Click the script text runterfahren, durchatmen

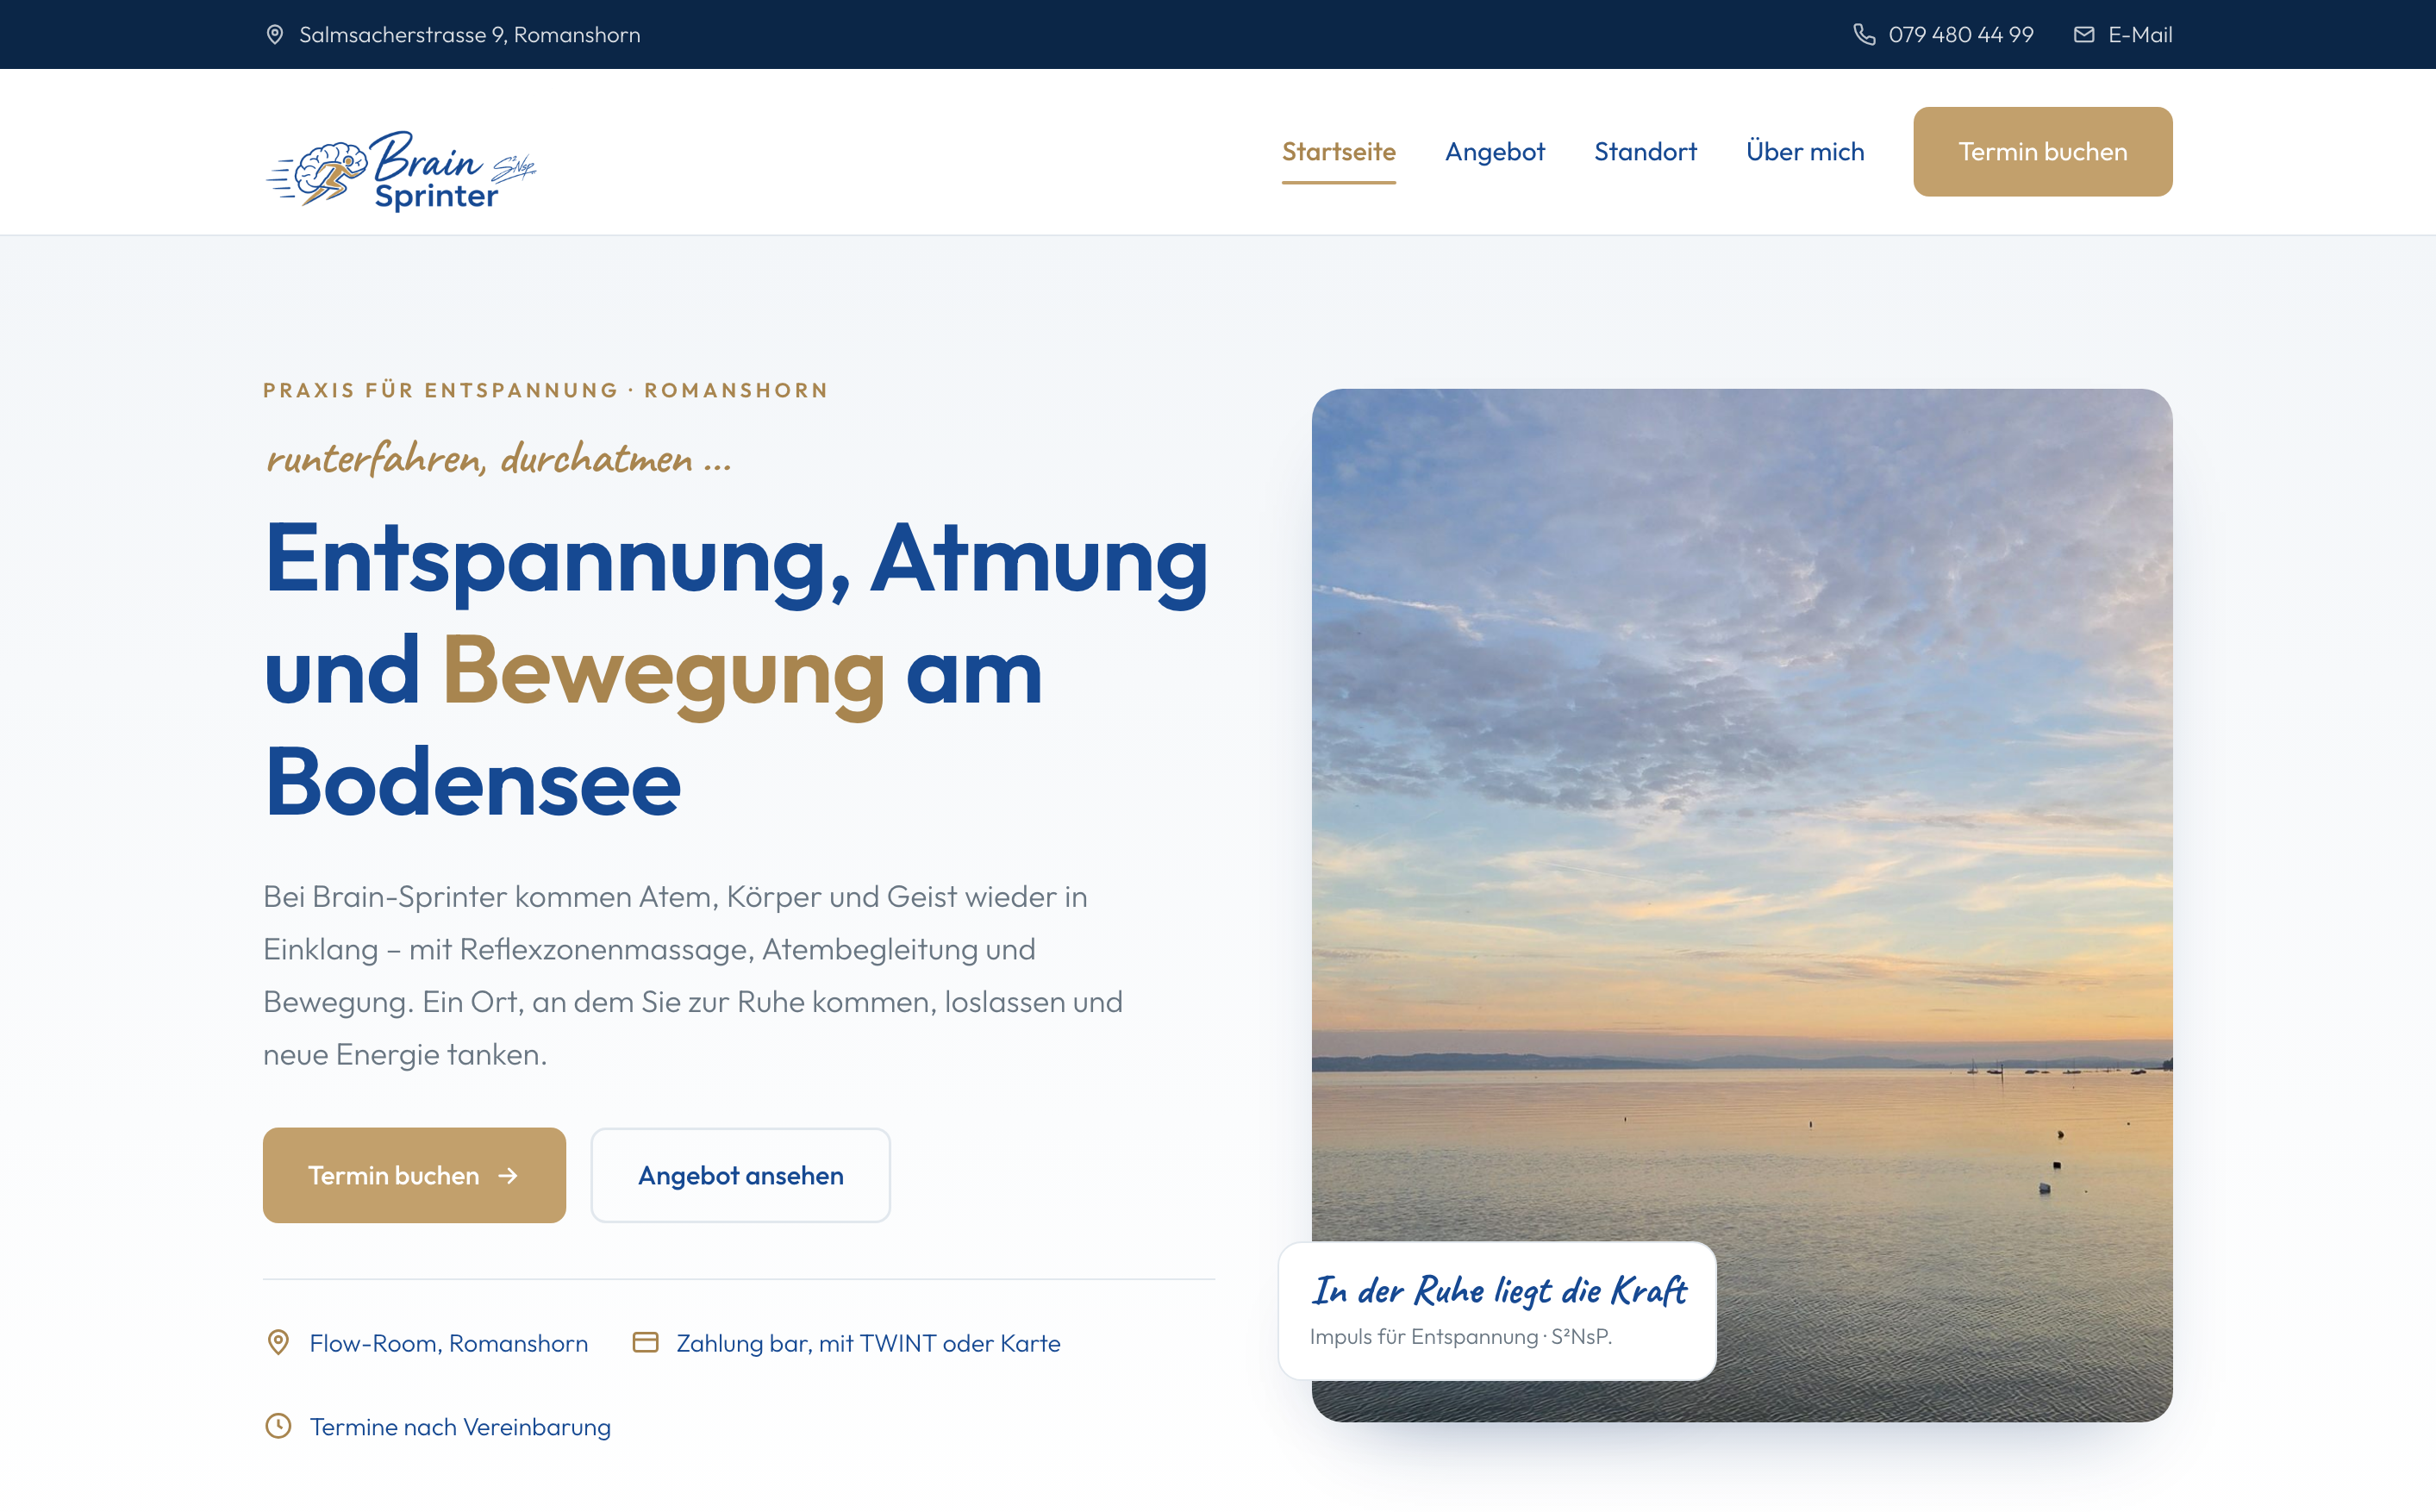pyautogui.click(x=498, y=458)
